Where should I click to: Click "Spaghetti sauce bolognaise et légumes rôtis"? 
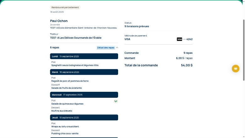(75, 65)
